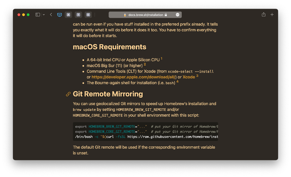Click the macOS Requirements heading
Screen dimensions: 291x177
point(110,47)
